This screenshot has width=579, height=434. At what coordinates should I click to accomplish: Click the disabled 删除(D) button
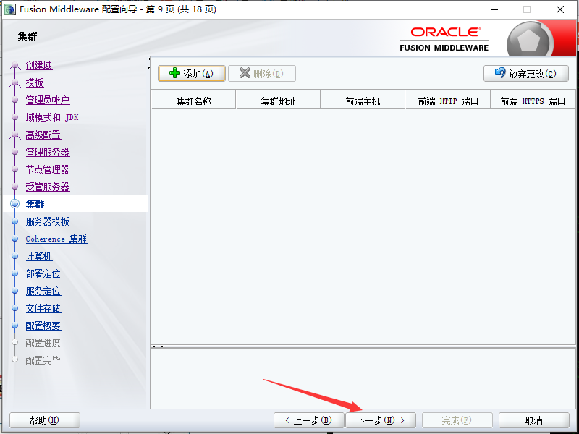point(262,74)
